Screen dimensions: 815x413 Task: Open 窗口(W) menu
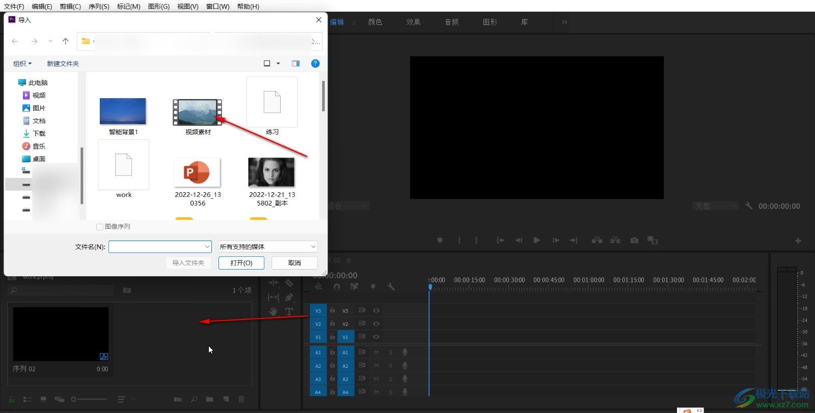(x=218, y=6)
